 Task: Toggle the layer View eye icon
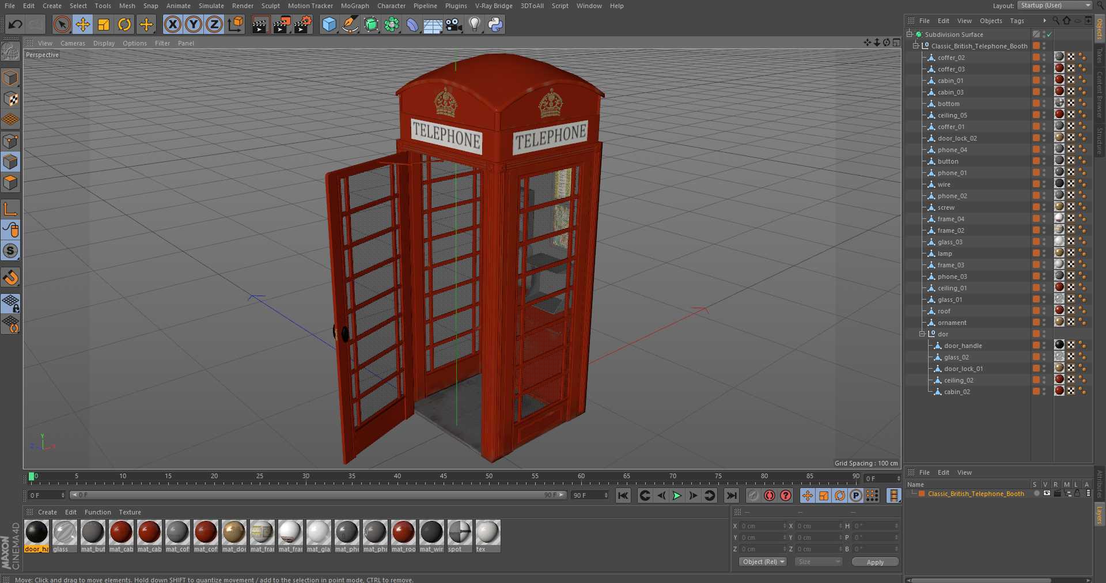[1047, 494]
